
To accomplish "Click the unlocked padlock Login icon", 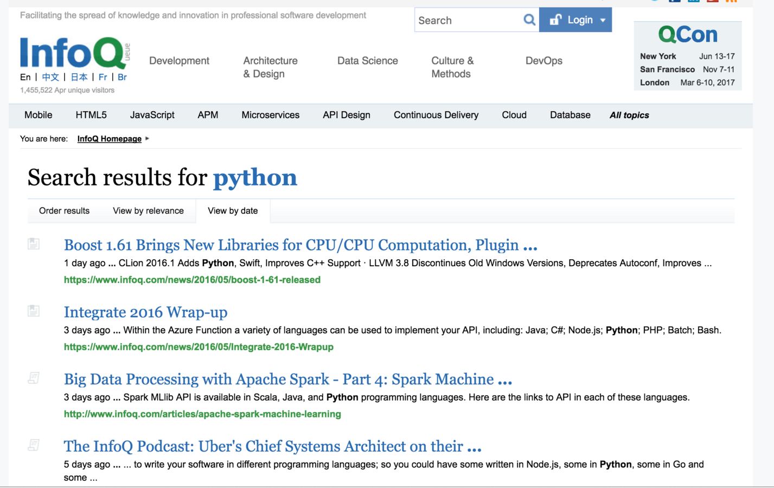I will click(555, 20).
